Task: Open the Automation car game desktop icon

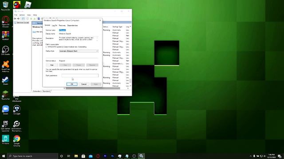Action: 17,126
